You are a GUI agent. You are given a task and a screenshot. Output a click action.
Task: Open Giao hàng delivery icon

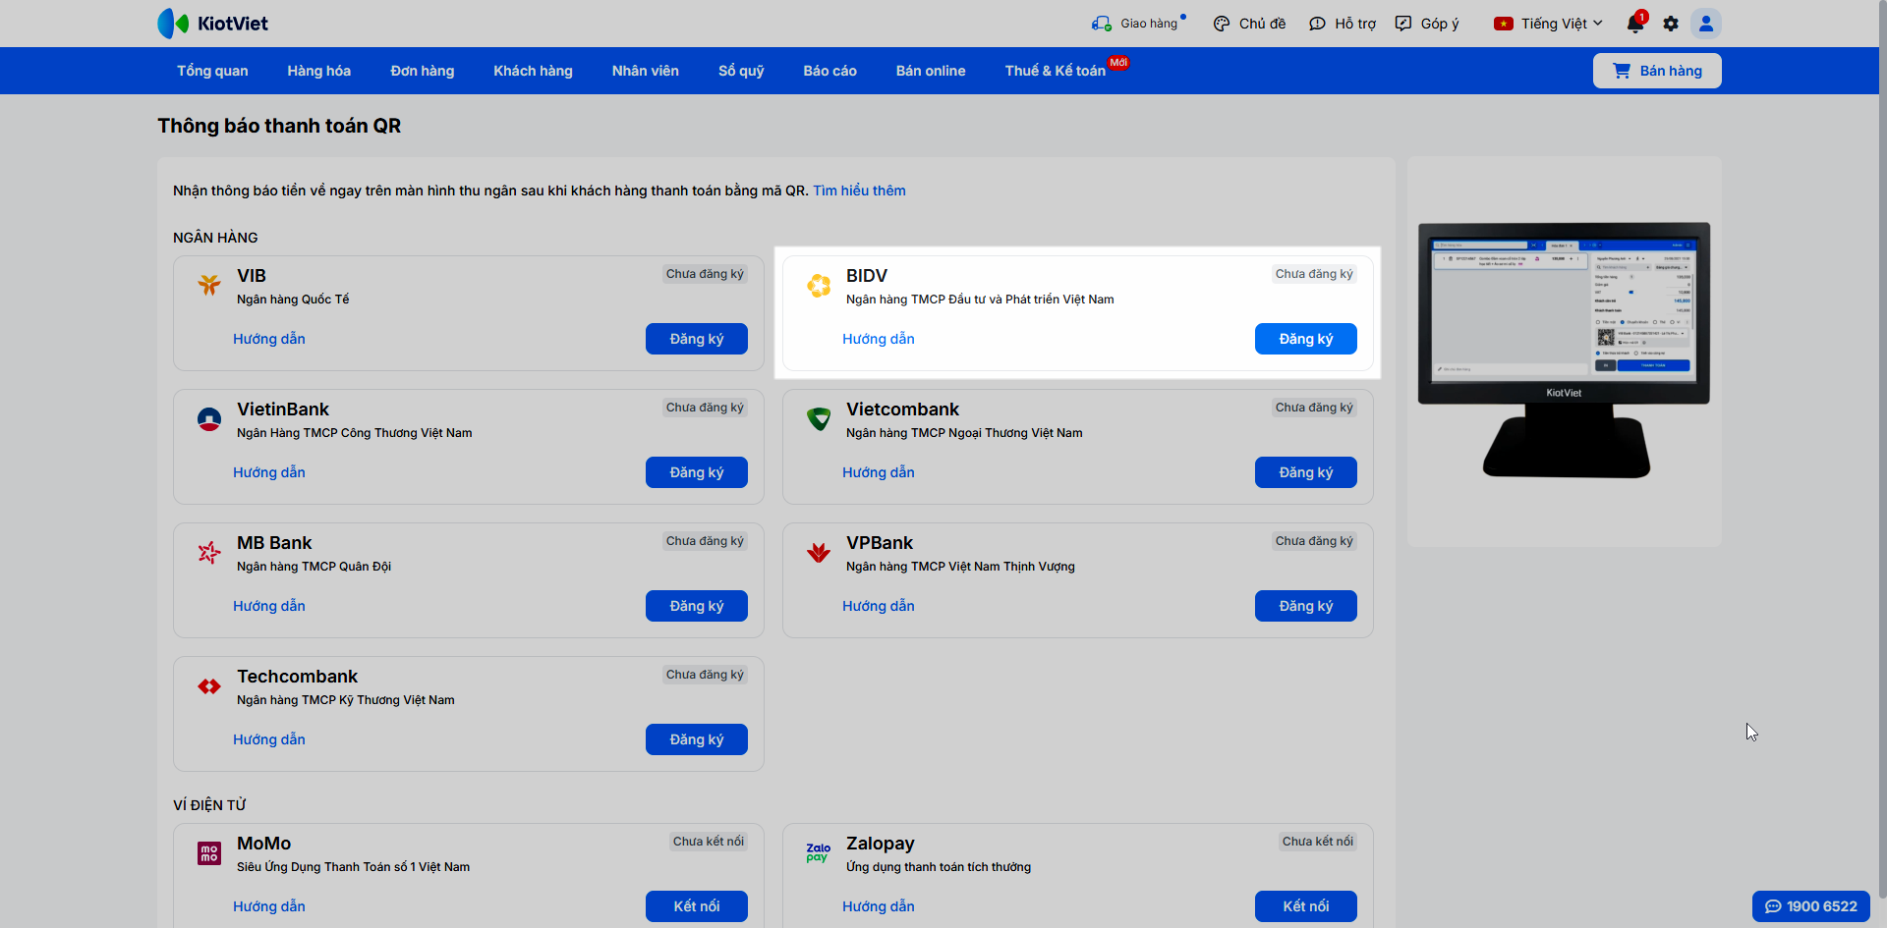click(x=1102, y=24)
